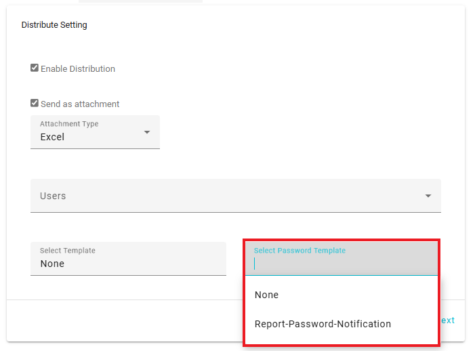Open the Select Template field

(128, 259)
